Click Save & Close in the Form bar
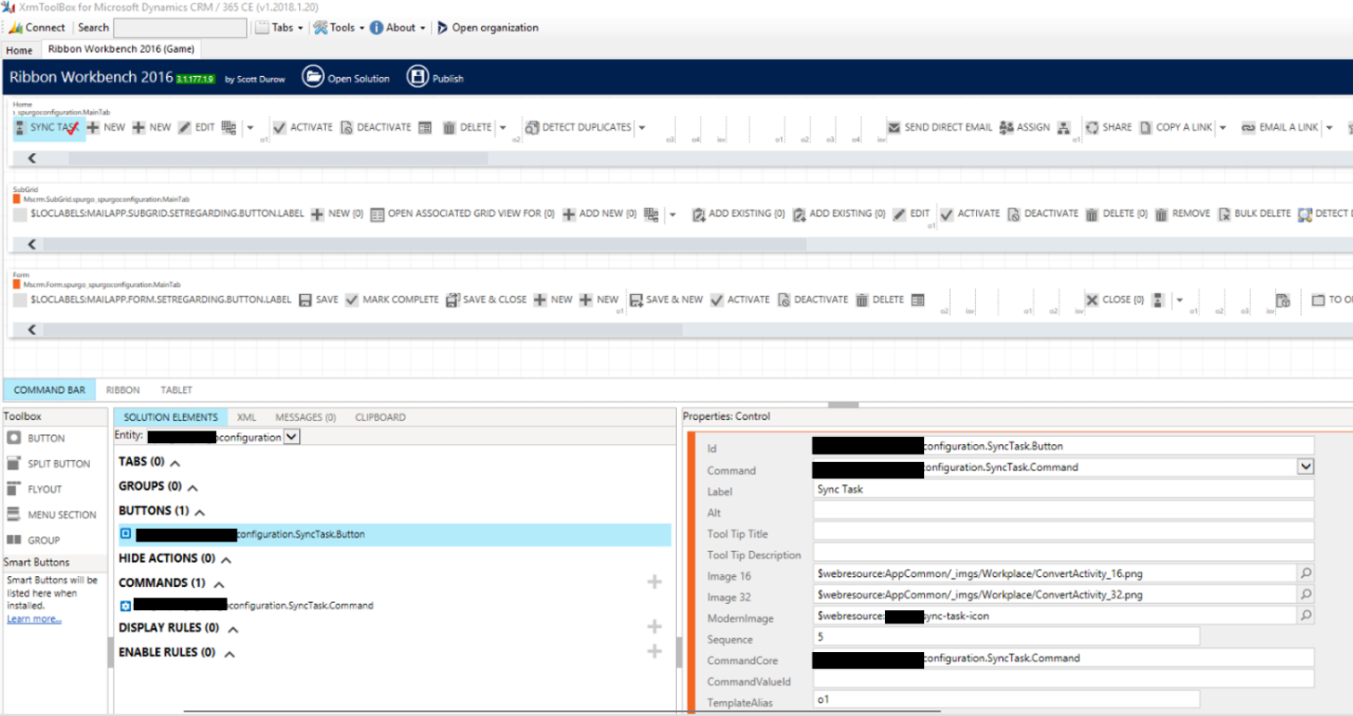Viewport: 1353px width, 716px height. point(486,300)
